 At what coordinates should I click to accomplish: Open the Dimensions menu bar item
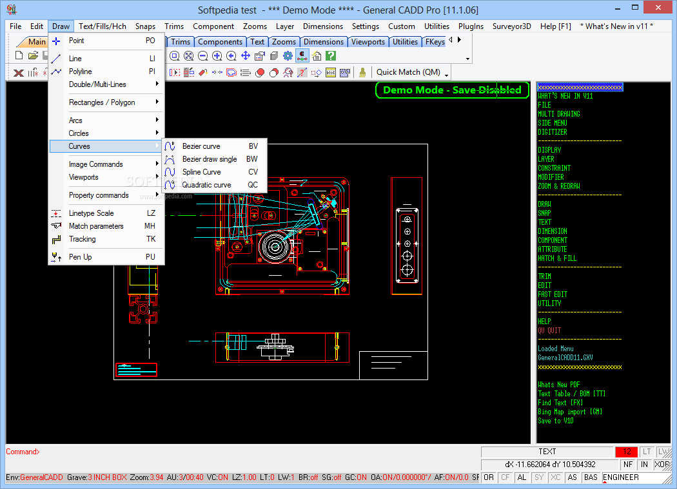(x=323, y=26)
